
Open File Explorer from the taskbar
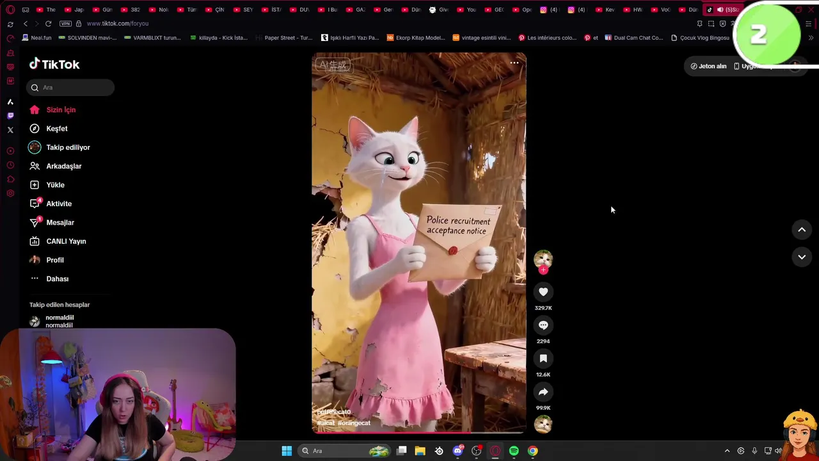(420, 451)
